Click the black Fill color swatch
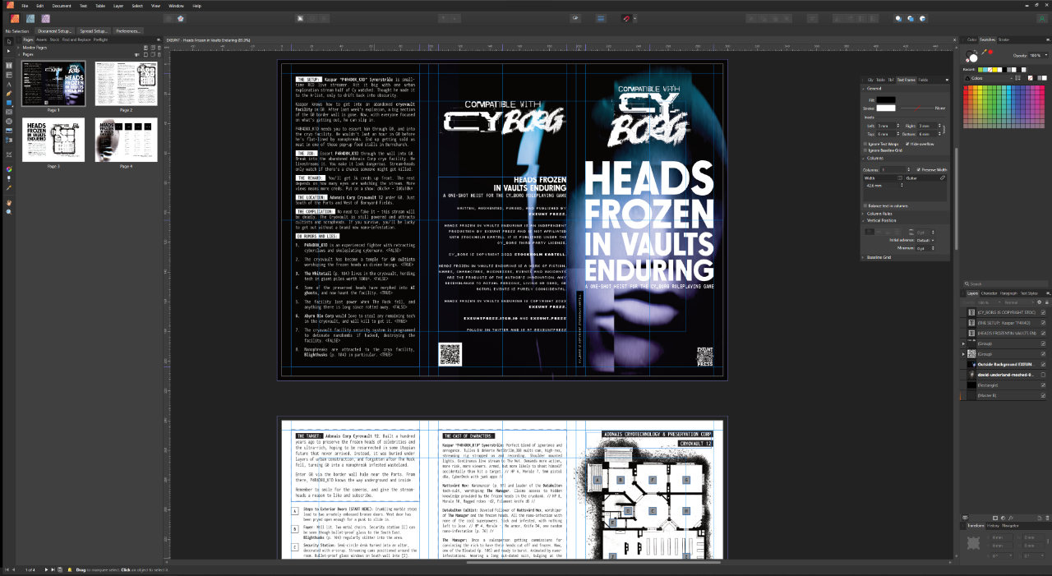The width and height of the screenshot is (1052, 576). [x=886, y=99]
